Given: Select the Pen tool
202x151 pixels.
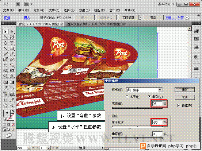Looking at the screenshot, I should point(5,43).
